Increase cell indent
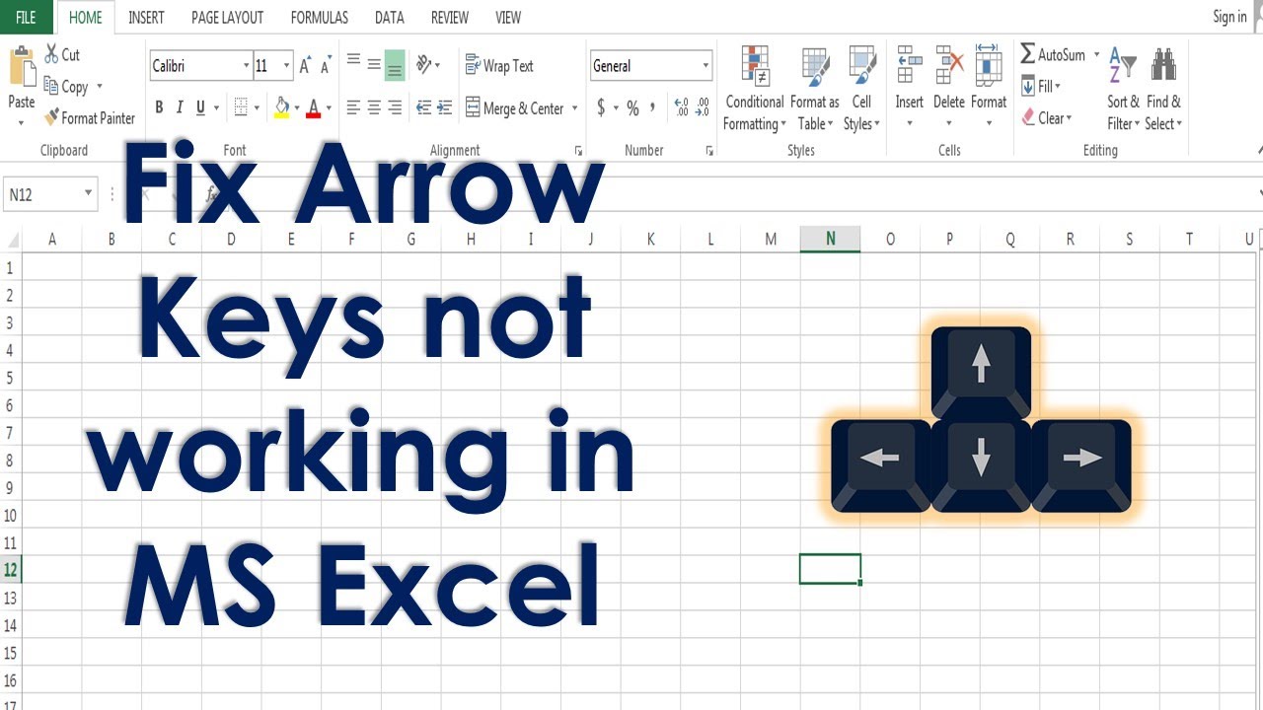Screen dimensions: 1263x710 (x=445, y=108)
